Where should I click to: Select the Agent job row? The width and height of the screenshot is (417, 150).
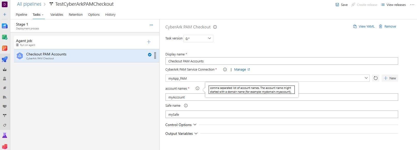tap(87, 43)
